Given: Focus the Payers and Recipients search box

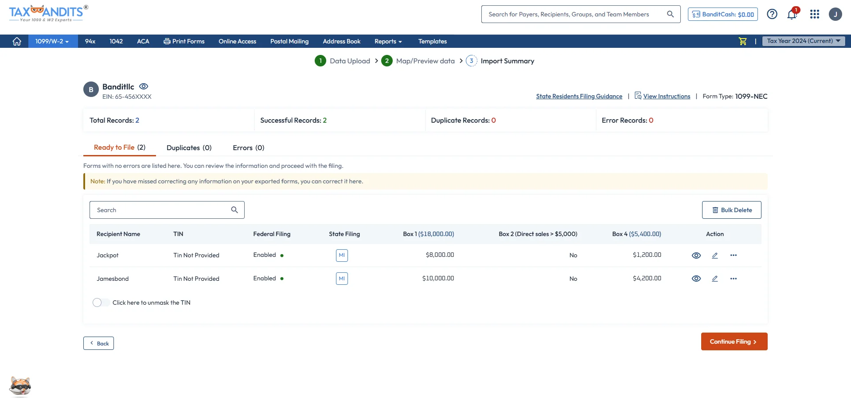Looking at the screenshot, I should point(581,14).
